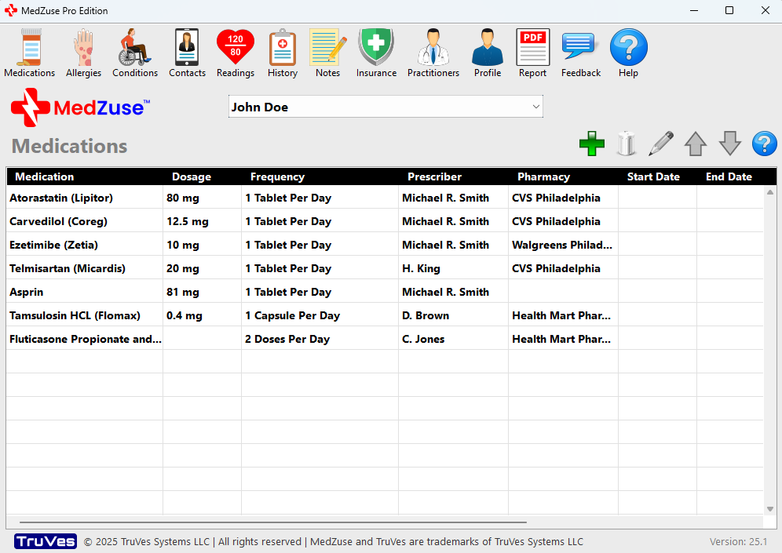Open the Notes section
The image size is (782, 553).
coord(327,53)
